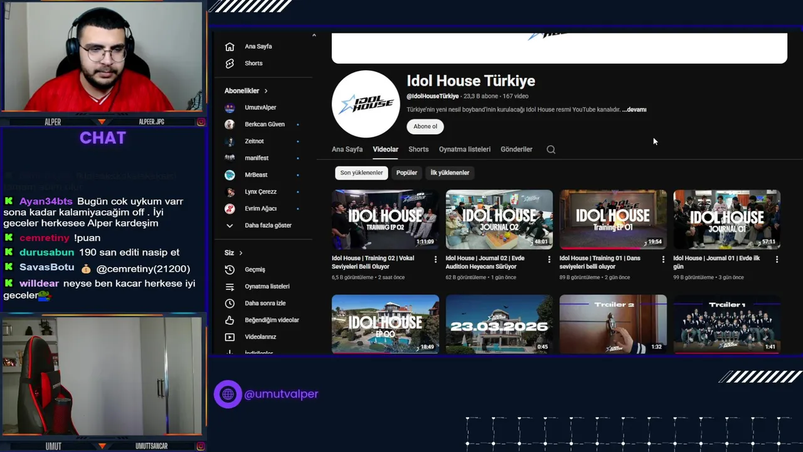Switch to the Ana Sayfa channel tab
Image resolution: width=803 pixels, height=452 pixels.
coord(347,149)
